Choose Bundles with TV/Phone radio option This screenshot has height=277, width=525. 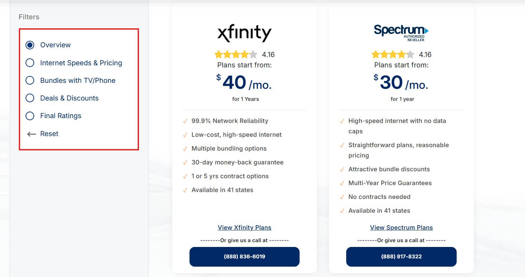[30, 80]
